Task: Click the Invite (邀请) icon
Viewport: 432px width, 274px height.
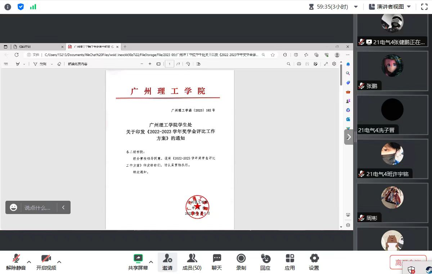Action: [x=167, y=262]
